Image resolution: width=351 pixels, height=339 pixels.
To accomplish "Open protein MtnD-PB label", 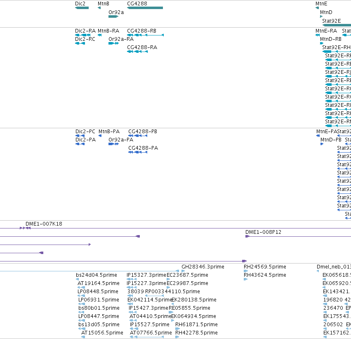I will tap(331, 140).
